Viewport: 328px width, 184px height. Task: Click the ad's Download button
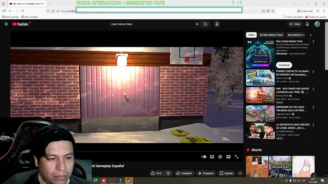[284, 65]
